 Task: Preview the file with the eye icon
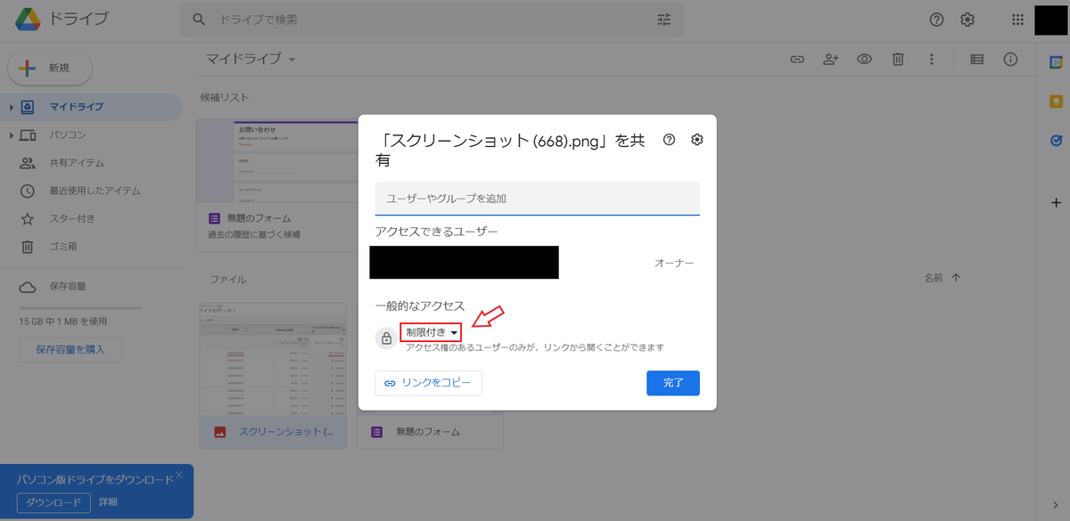(x=863, y=59)
